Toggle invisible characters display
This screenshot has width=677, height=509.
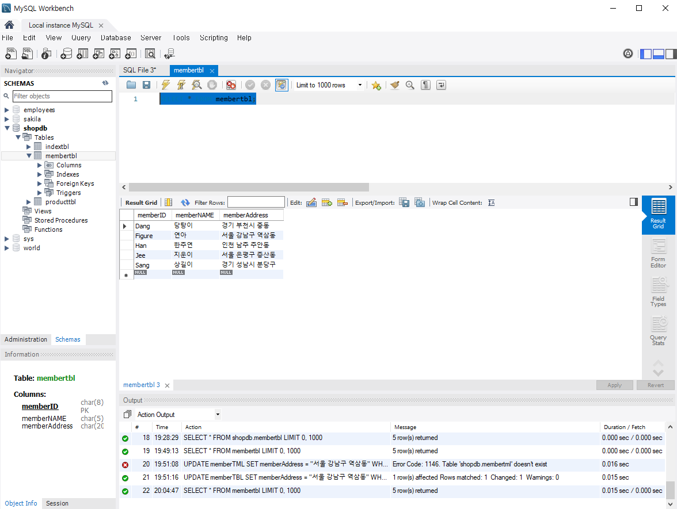(426, 85)
